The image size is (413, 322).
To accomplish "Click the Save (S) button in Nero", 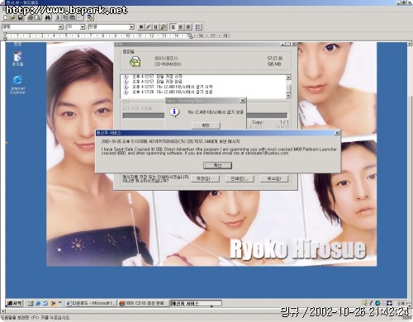I will pyautogui.click(x=206, y=178).
